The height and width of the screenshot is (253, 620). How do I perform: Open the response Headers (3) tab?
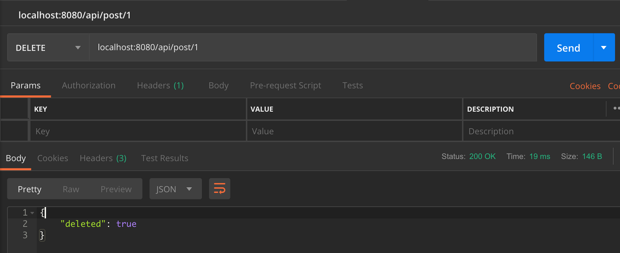point(103,158)
